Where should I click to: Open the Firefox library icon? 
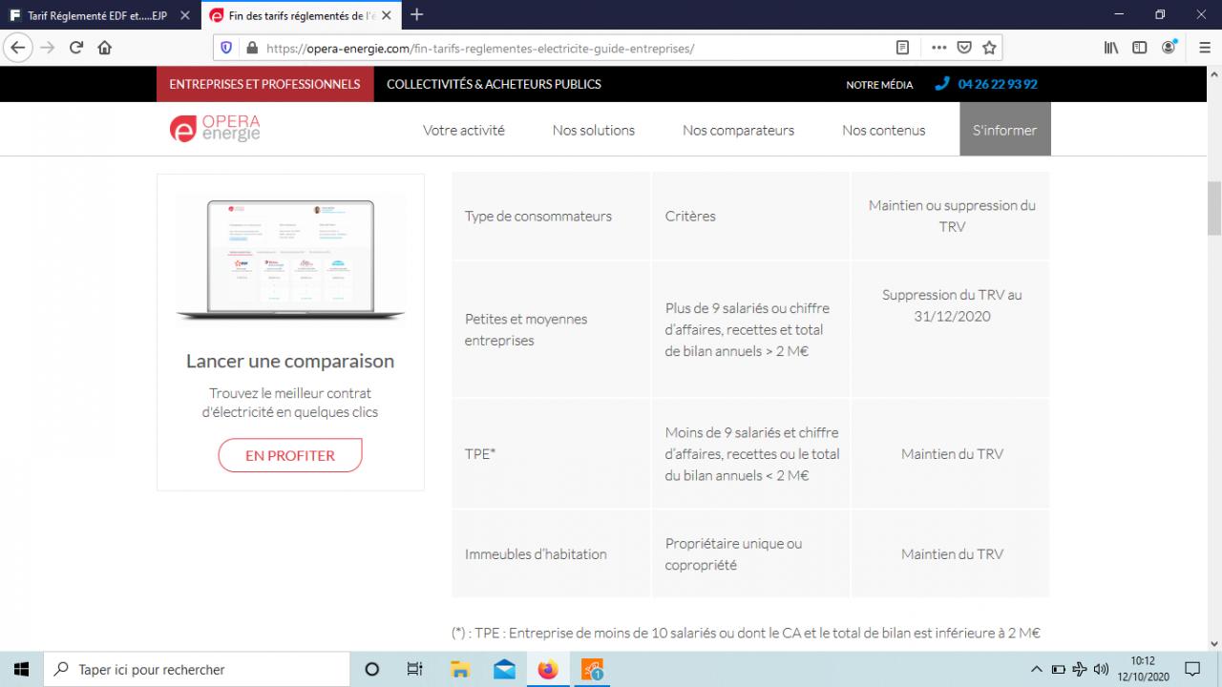click(1111, 48)
